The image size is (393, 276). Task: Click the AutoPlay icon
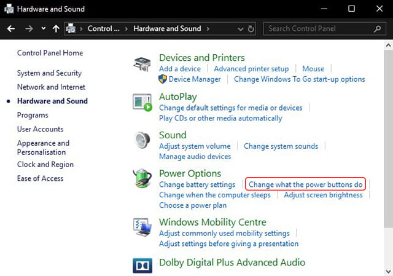pos(142,103)
